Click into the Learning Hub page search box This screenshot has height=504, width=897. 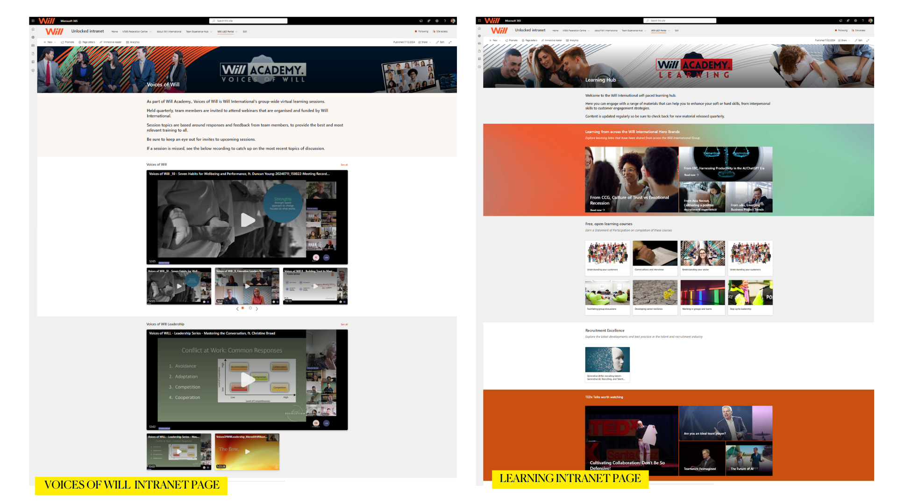tap(680, 21)
